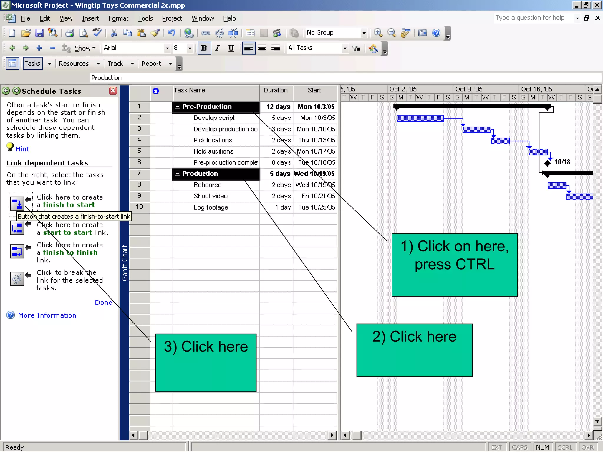Viewport: 603px width, 452px height.
Task: Click the start-to-start link icon
Action: (x=17, y=228)
